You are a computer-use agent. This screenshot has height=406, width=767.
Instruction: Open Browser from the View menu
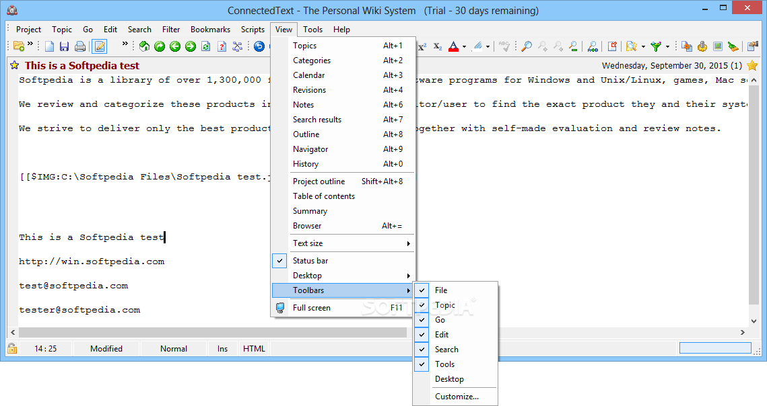coord(343,226)
